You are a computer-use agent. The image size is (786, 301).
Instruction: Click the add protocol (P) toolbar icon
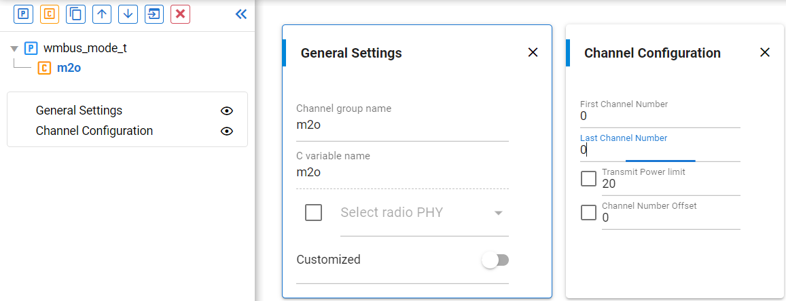point(23,14)
